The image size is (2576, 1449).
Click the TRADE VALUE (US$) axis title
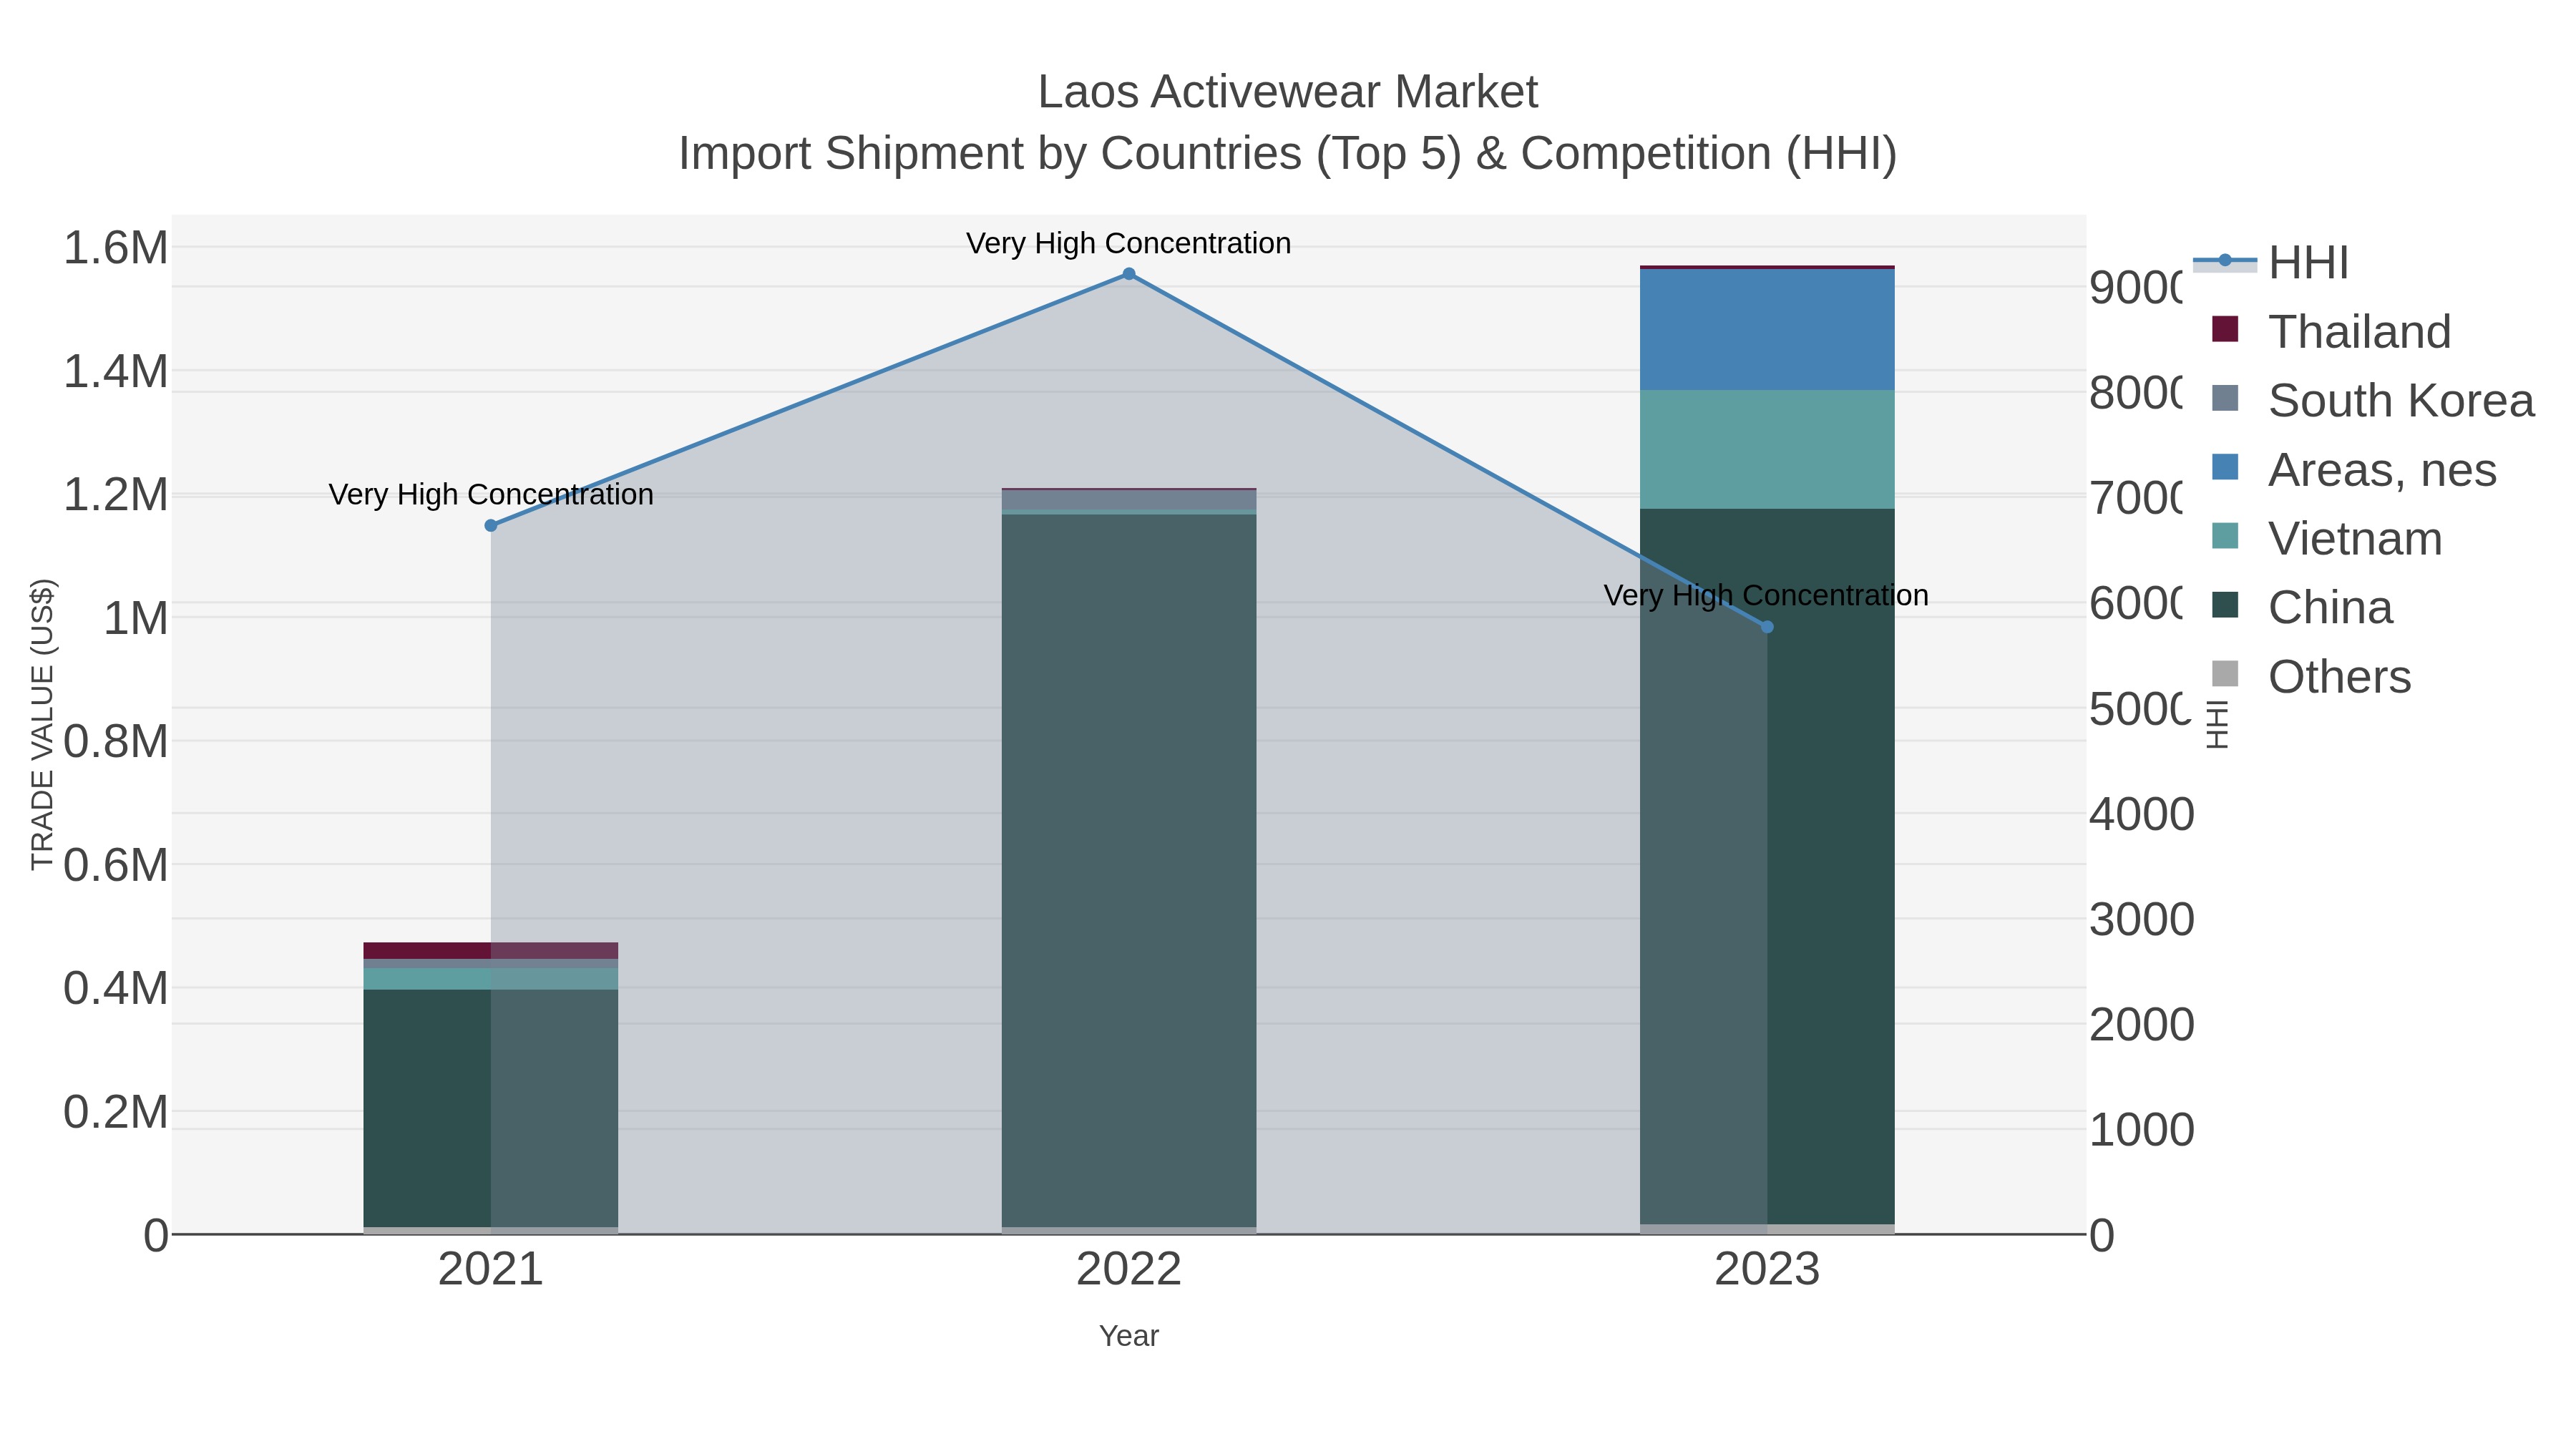point(42,725)
